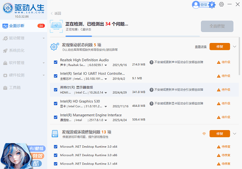
Task: Expand the 驱动管理 sidebar submenu arrow
Action: 43,39
